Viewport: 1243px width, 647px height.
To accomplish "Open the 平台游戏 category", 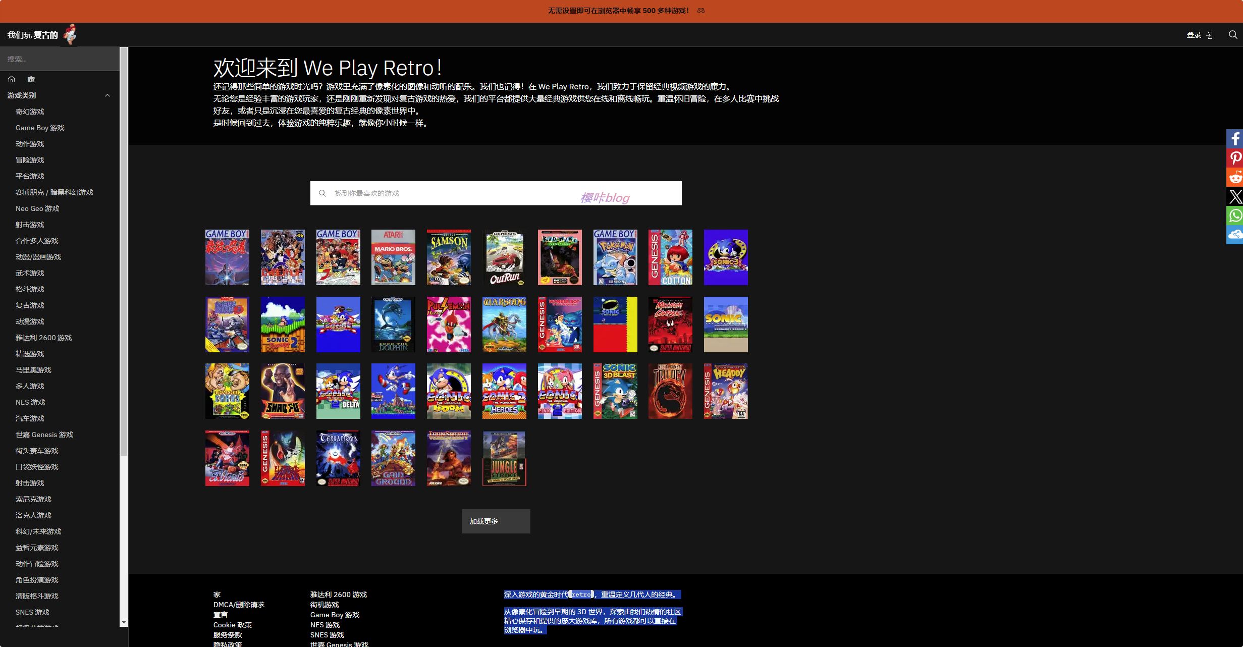I will point(30,176).
